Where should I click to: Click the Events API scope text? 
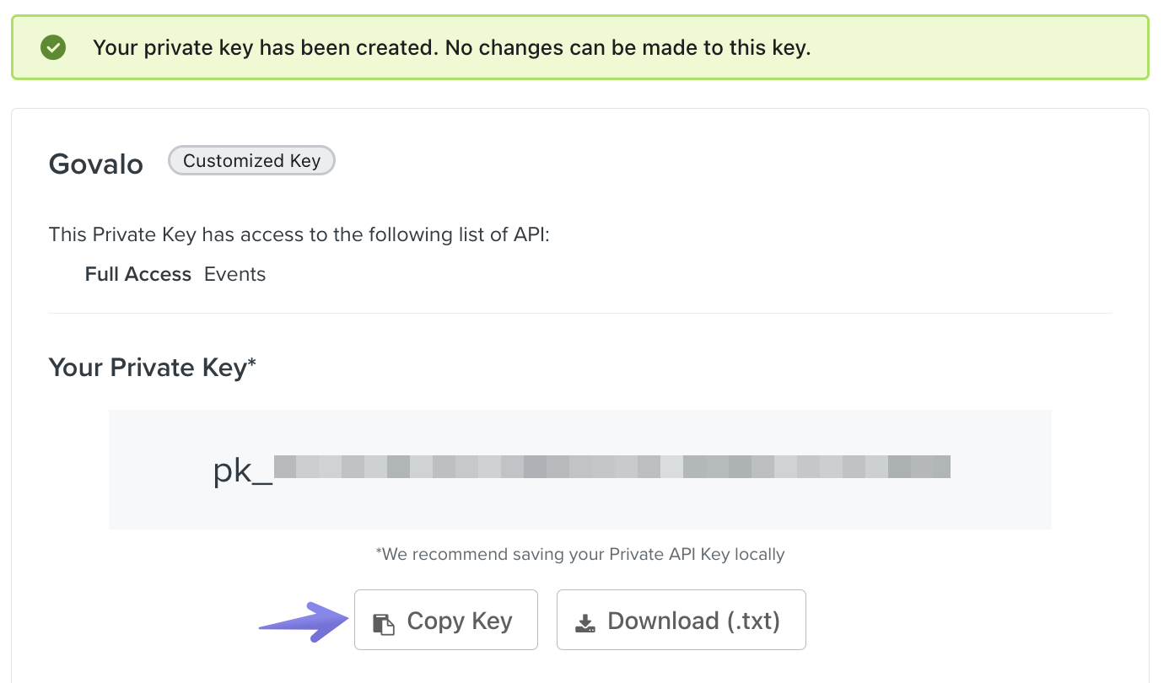coord(234,274)
